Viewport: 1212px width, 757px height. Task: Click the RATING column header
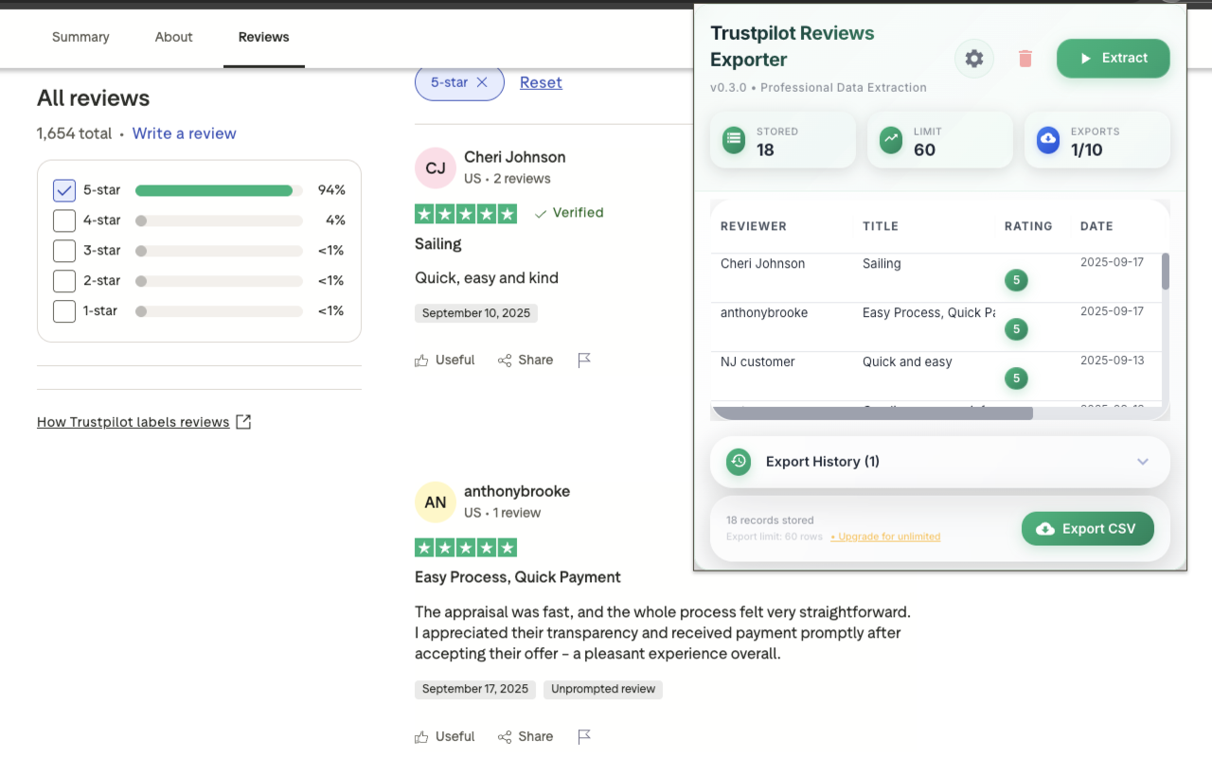tap(1028, 226)
